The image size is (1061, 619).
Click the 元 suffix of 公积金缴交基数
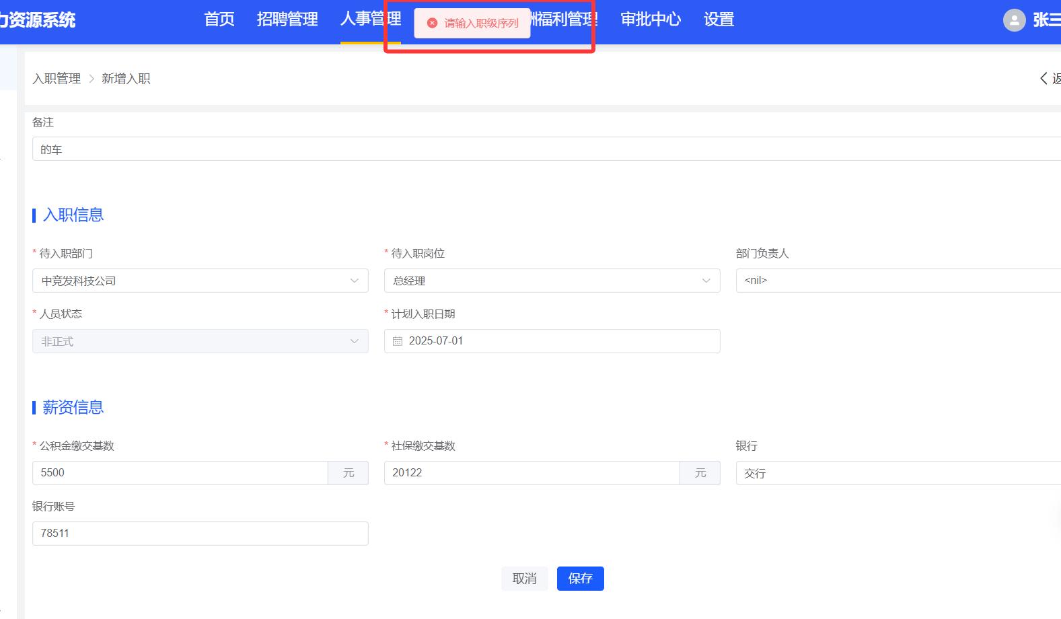click(x=349, y=473)
